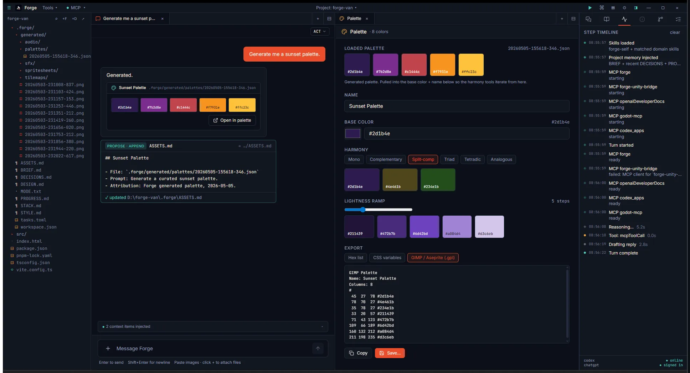Split the Palette pane layout icon

[573, 19]
